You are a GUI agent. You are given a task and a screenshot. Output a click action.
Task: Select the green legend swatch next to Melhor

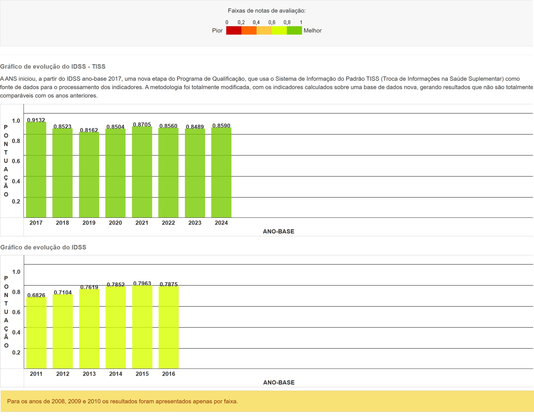point(294,30)
